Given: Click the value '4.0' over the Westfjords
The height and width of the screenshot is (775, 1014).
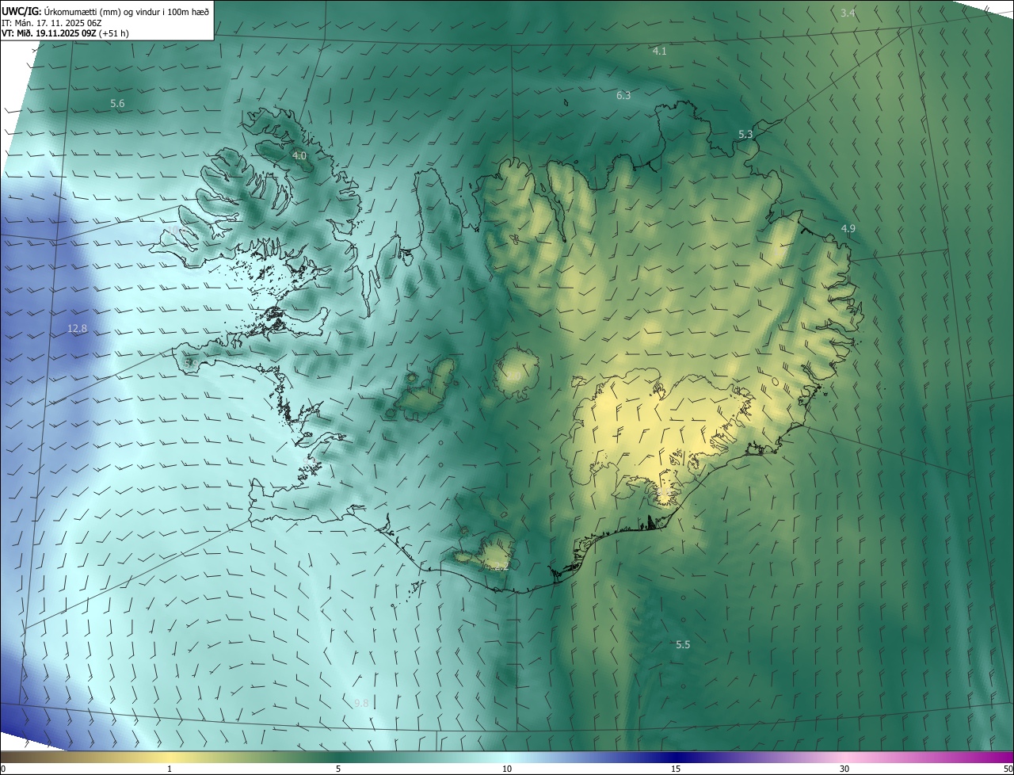Looking at the screenshot, I should pos(299,155).
